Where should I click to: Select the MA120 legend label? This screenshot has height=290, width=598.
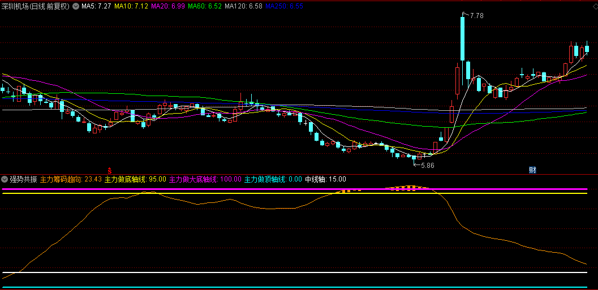tap(243, 6)
